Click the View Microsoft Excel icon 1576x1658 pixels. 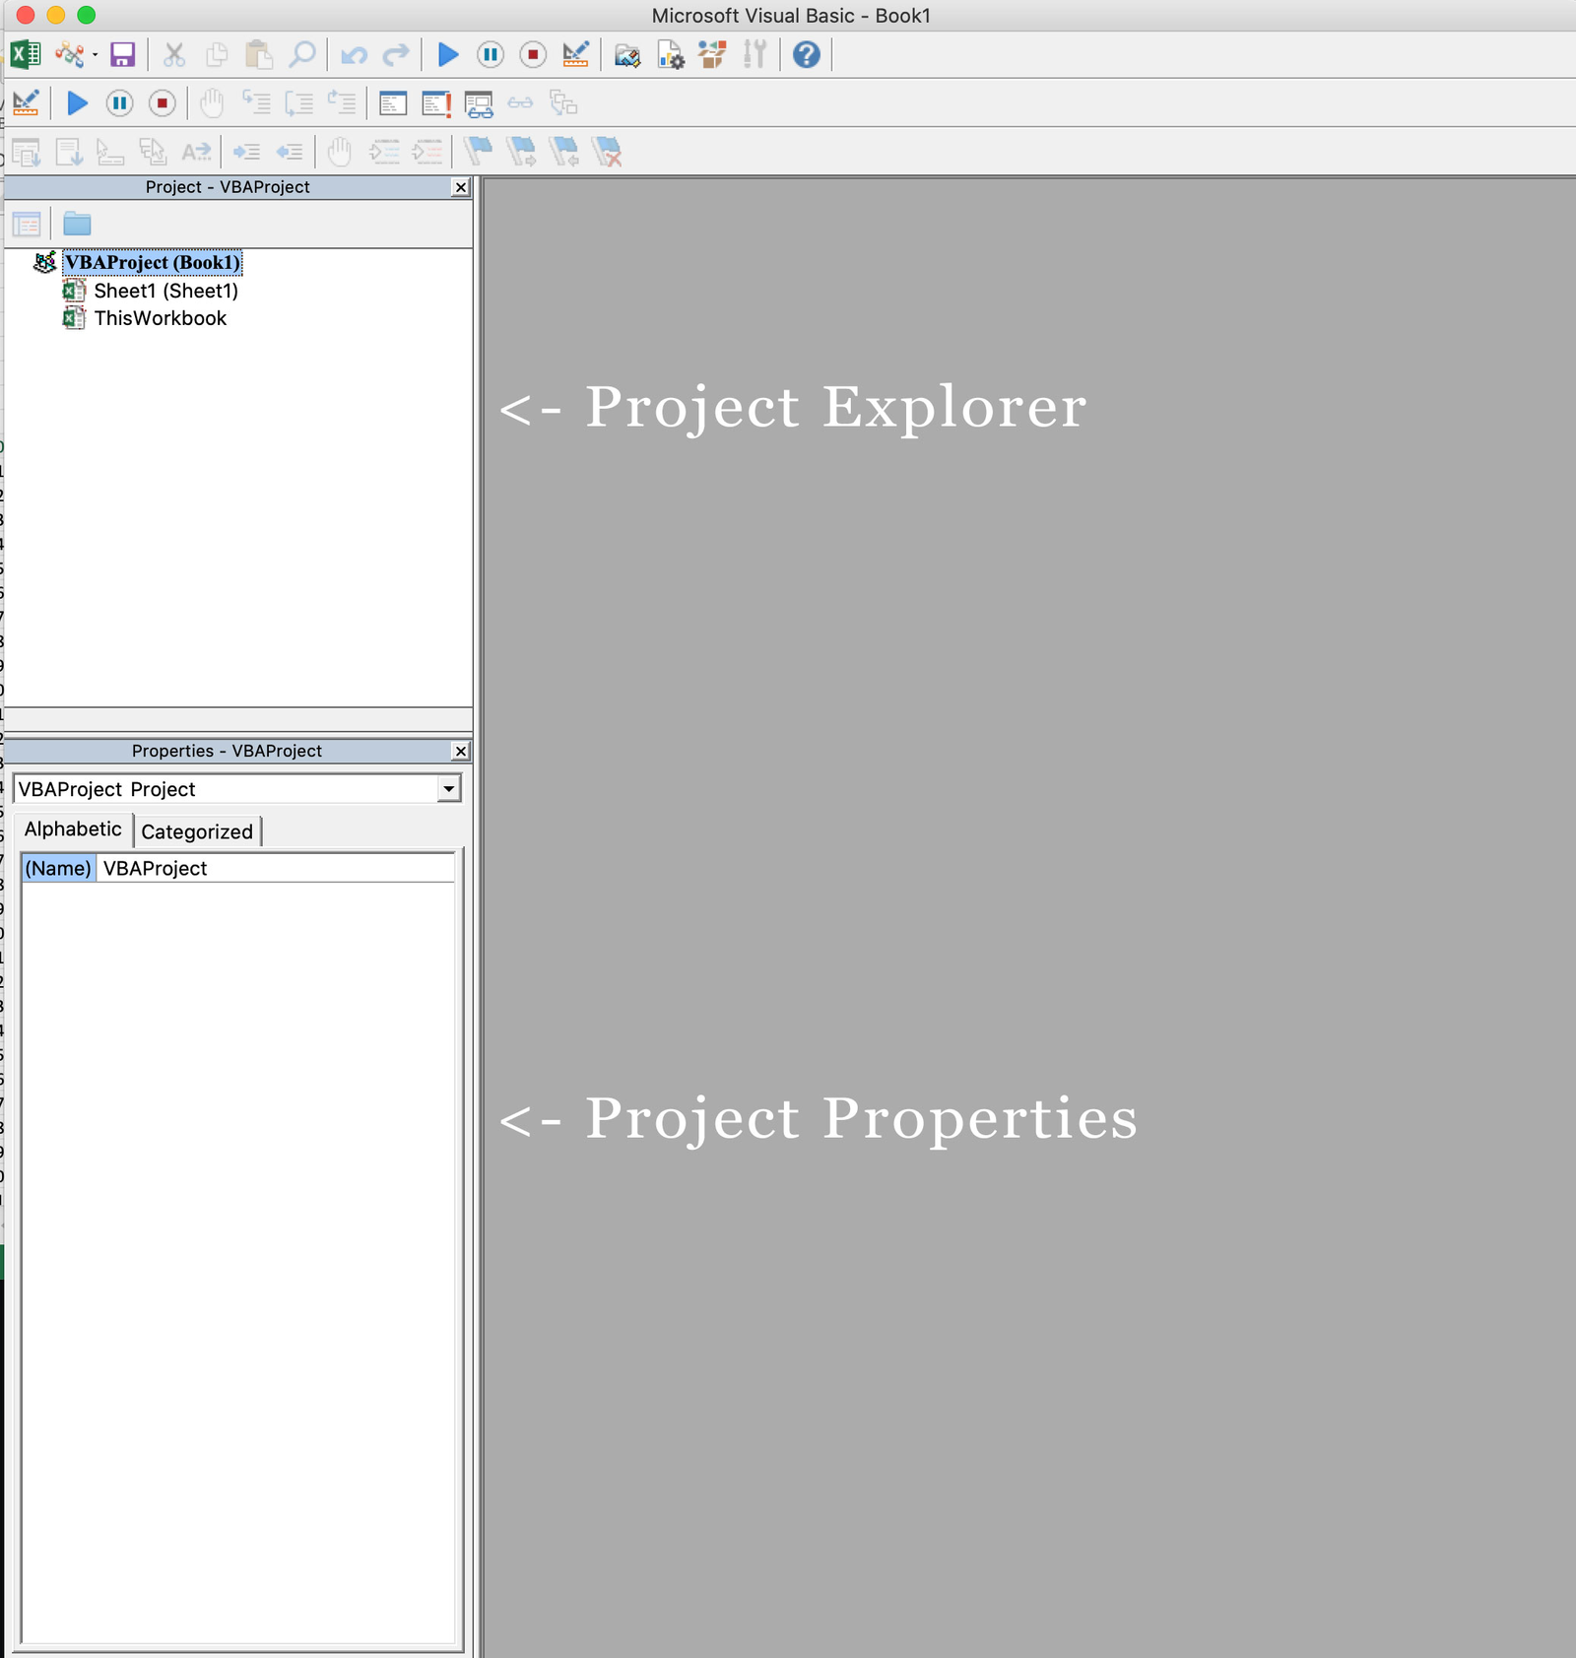26,55
